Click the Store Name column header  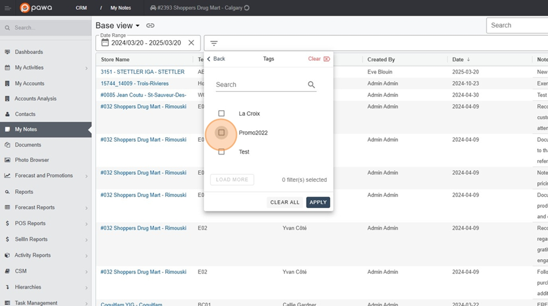pyautogui.click(x=115, y=60)
